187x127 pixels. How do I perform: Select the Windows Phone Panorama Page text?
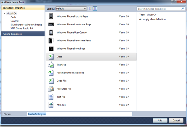[x=74, y=40]
